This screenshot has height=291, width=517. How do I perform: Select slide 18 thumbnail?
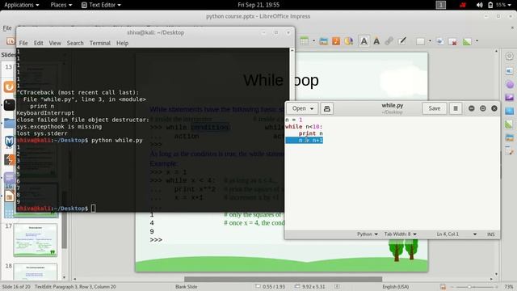[x=36, y=272]
